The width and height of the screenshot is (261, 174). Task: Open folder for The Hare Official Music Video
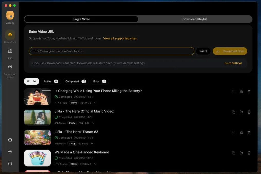click(241, 112)
